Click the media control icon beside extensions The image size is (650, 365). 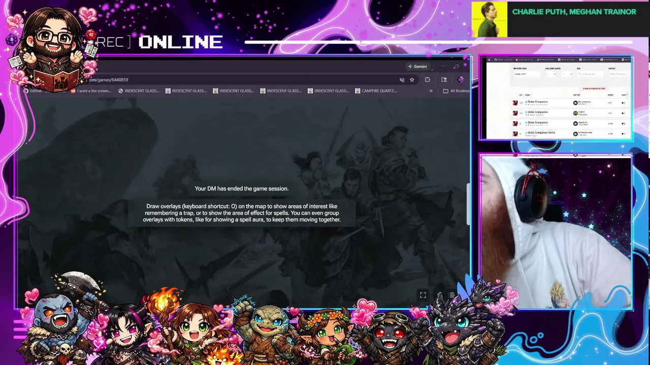(x=444, y=80)
